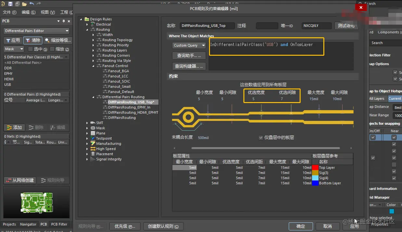Click the 注释 comment input field
Viewport: 402px width, 232px height.
pos(267,26)
